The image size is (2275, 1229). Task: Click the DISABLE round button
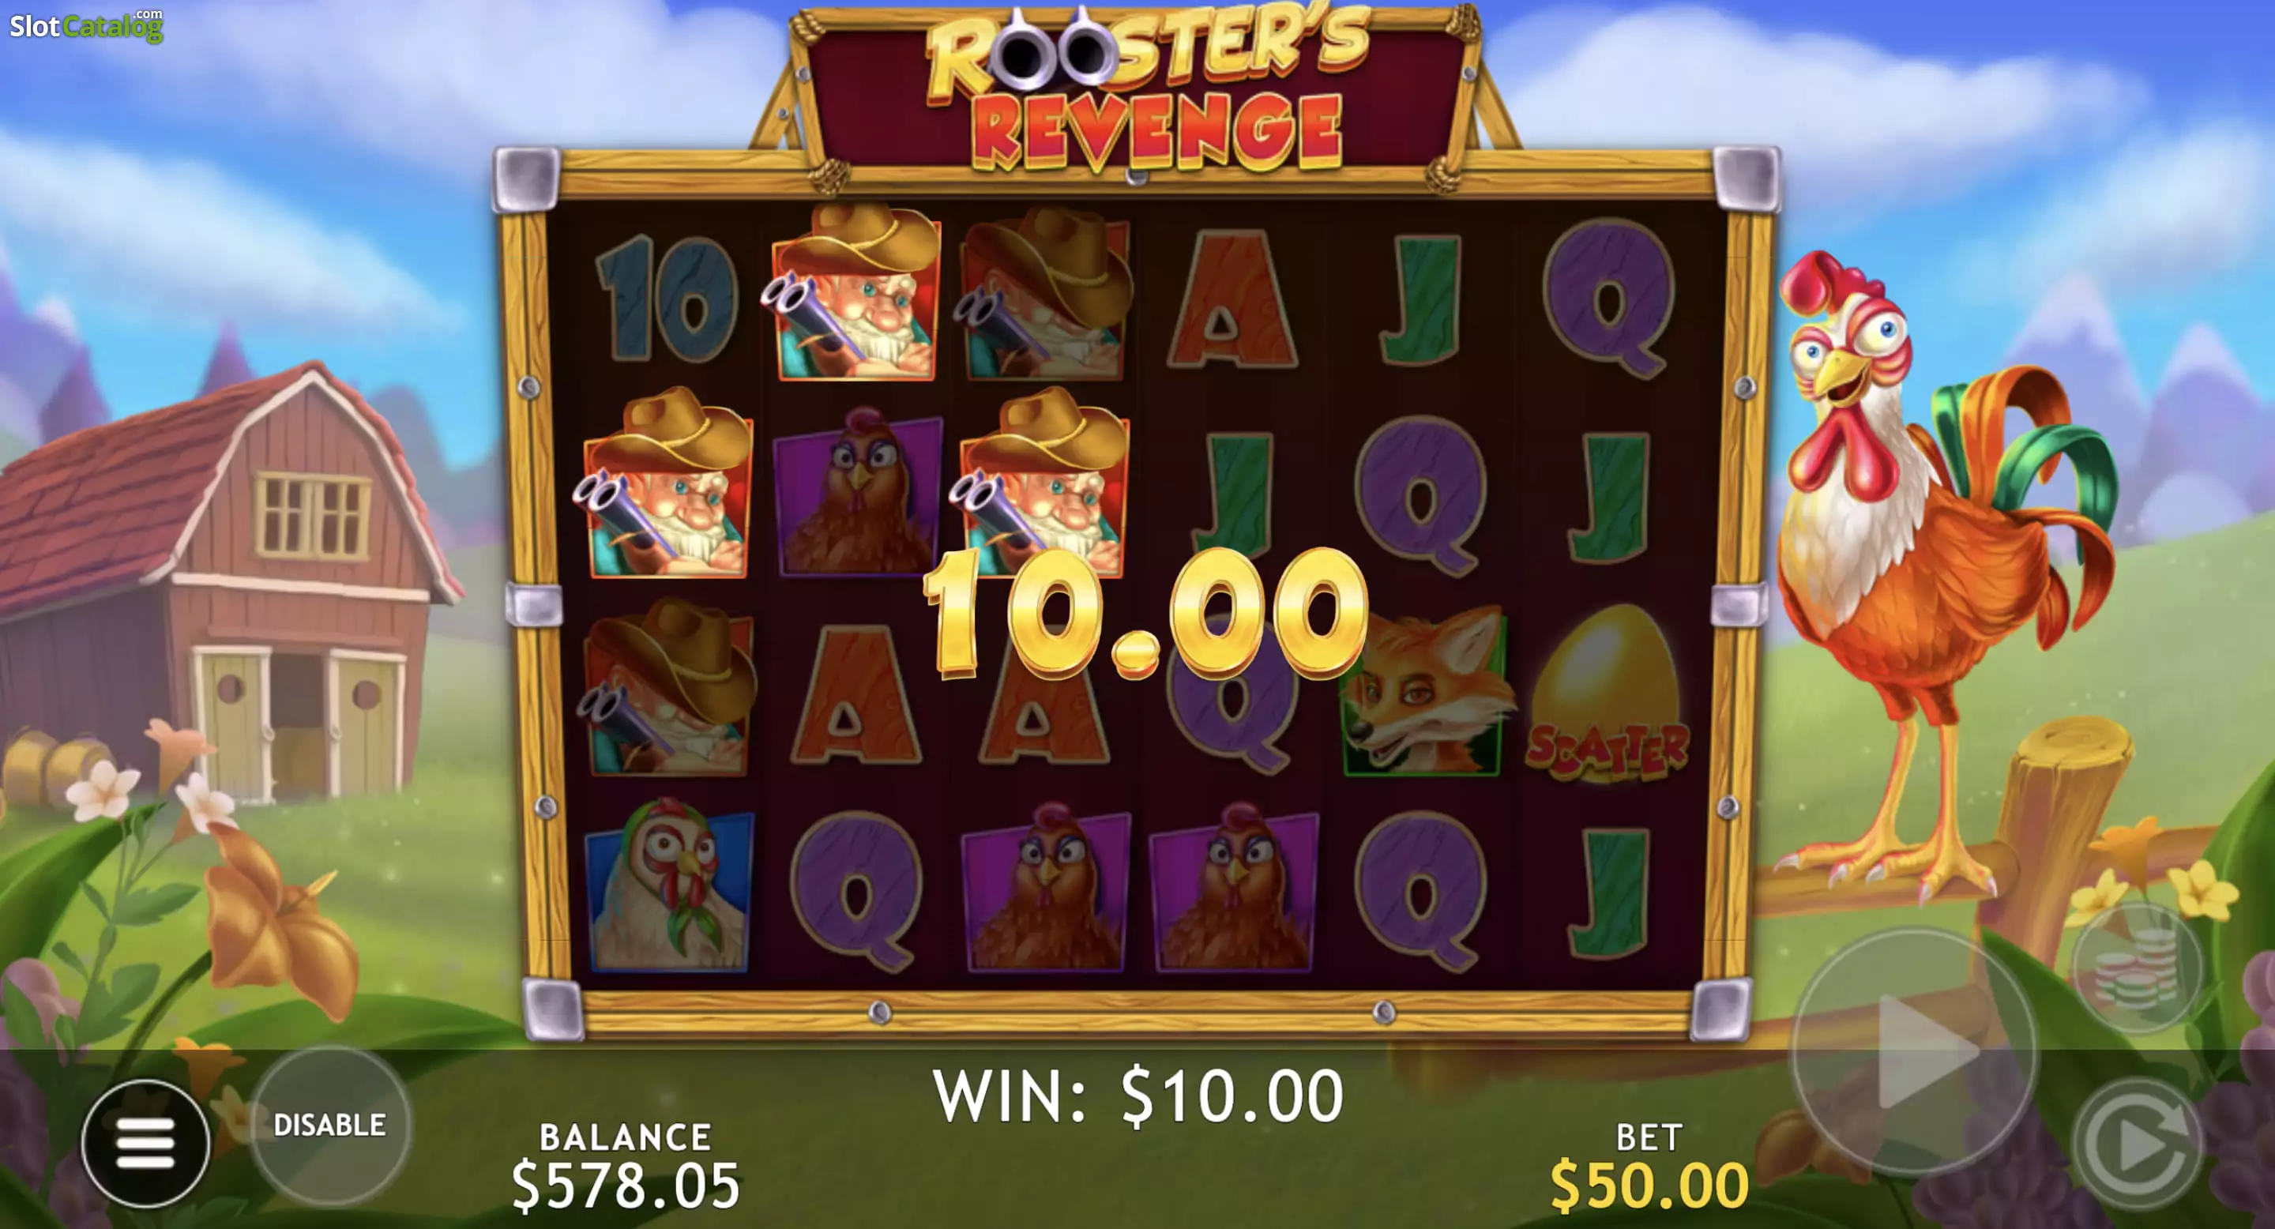click(329, 1125)
